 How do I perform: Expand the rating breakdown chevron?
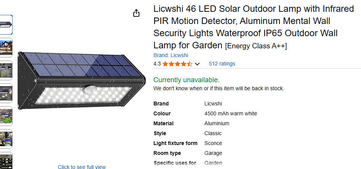197,64
